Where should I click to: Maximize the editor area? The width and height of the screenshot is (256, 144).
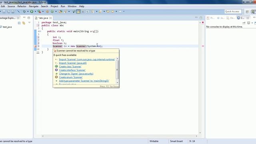point(201,18)
